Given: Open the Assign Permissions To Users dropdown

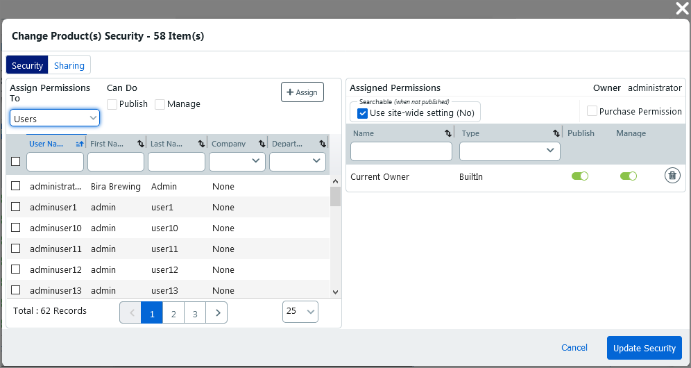Looking at the screenshot, I should tap(55, 119).
